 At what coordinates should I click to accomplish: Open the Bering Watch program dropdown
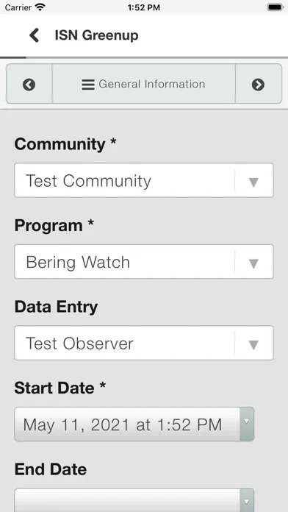pyautogui.click(x=144, y=262)
